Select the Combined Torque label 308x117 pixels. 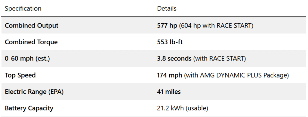[x=31, y=42]
